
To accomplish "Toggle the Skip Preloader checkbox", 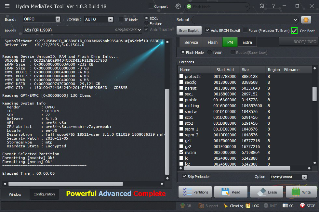I will (x=185, y=177).
